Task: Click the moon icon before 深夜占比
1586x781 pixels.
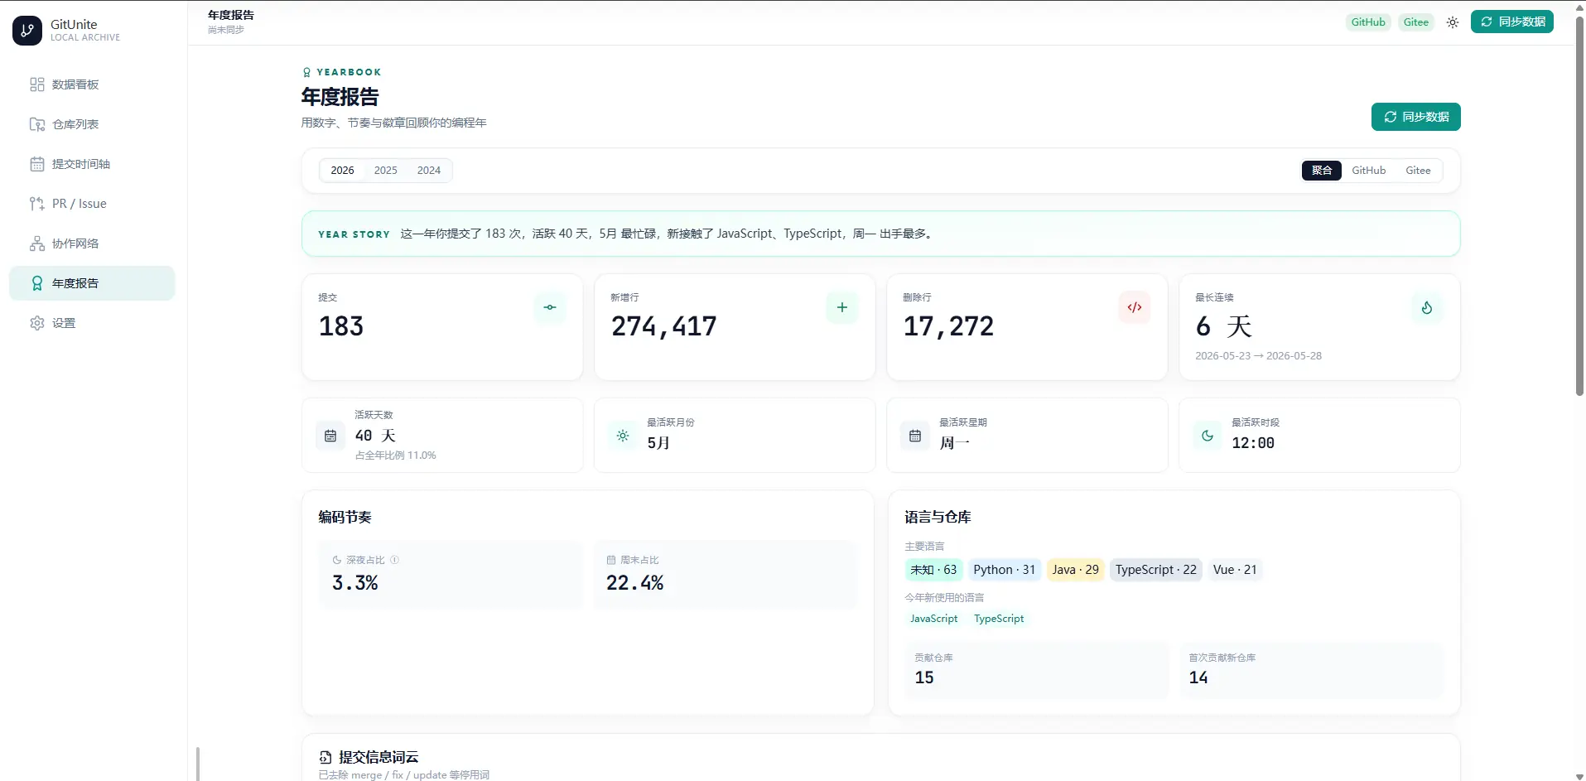Action: point(337,560)
